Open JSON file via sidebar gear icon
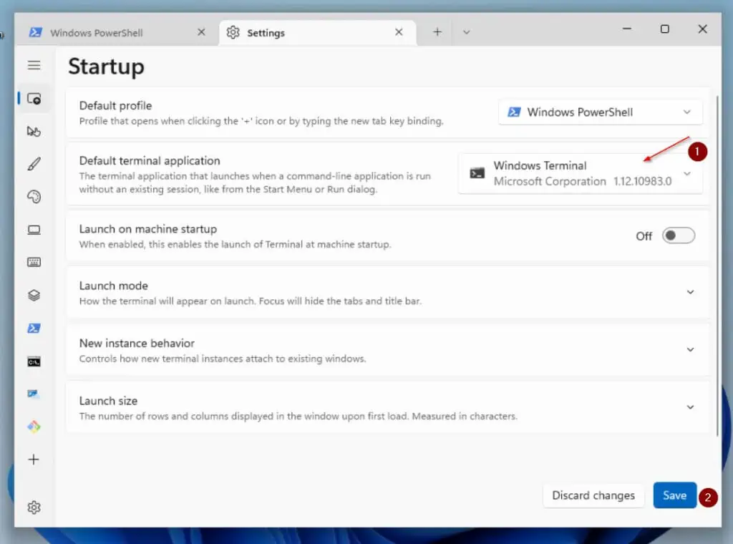This screenshot has width=733, height=544. coord(34,507)
